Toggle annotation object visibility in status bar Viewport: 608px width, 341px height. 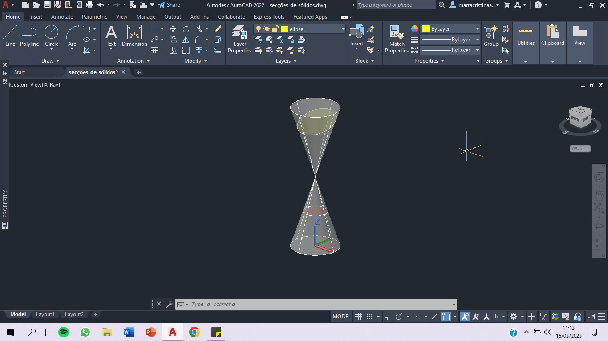(x=465, y=317)
